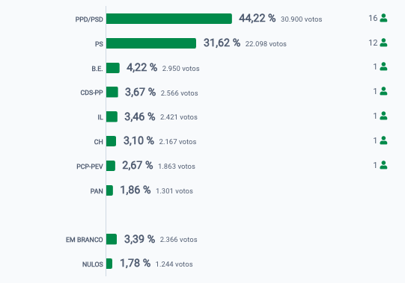This screenshot has width=405, height=289.
Task: Click the PAN party label
Action: [x=97, y=191]
